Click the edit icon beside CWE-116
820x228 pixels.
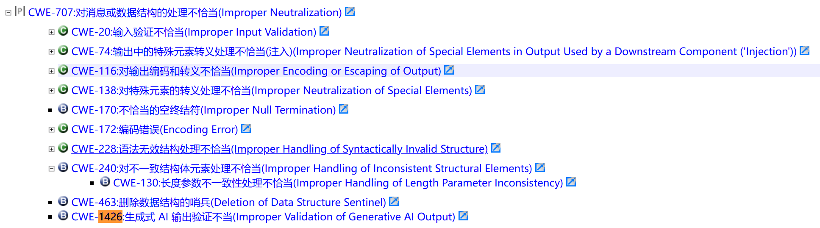[449, 70]
